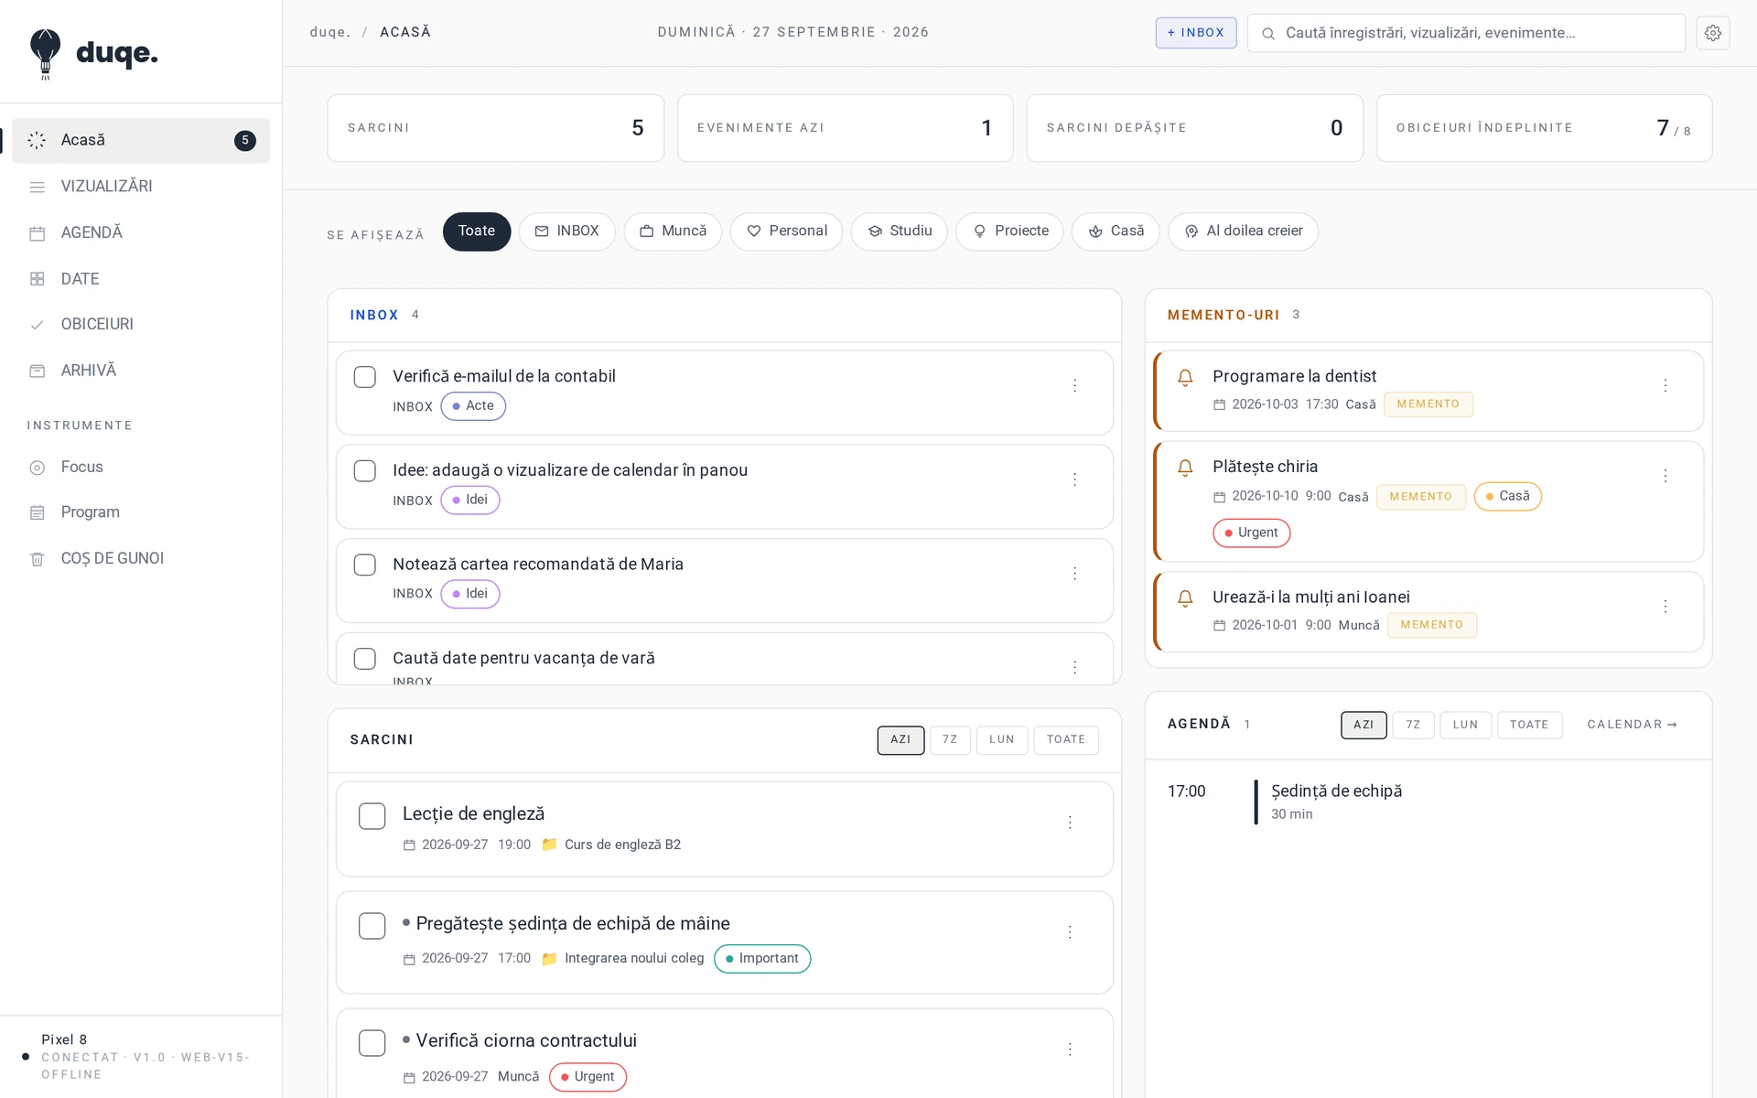Open the three-dot menu for Lecție de engleză

click(x=1070, y=823)
